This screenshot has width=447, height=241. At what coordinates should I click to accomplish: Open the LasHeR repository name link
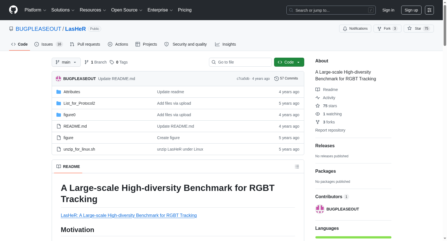(75, 29)
